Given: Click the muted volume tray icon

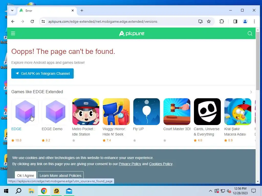Looking at the screenshot, I should pos(229,191).
